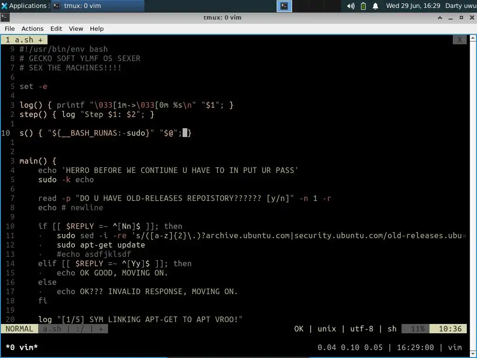Click the roll-up arrow in the title bar

click(440, 18)
